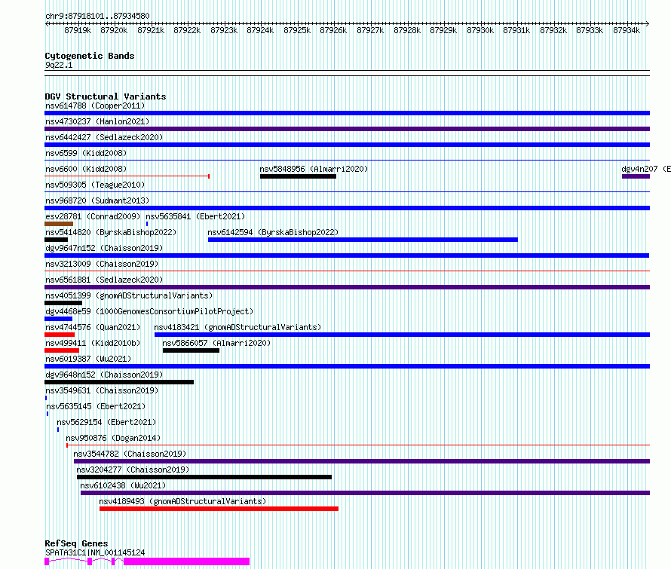
Task: Click nsv6102438 (Wu2021) label
Action: click(x=123, y=485)
